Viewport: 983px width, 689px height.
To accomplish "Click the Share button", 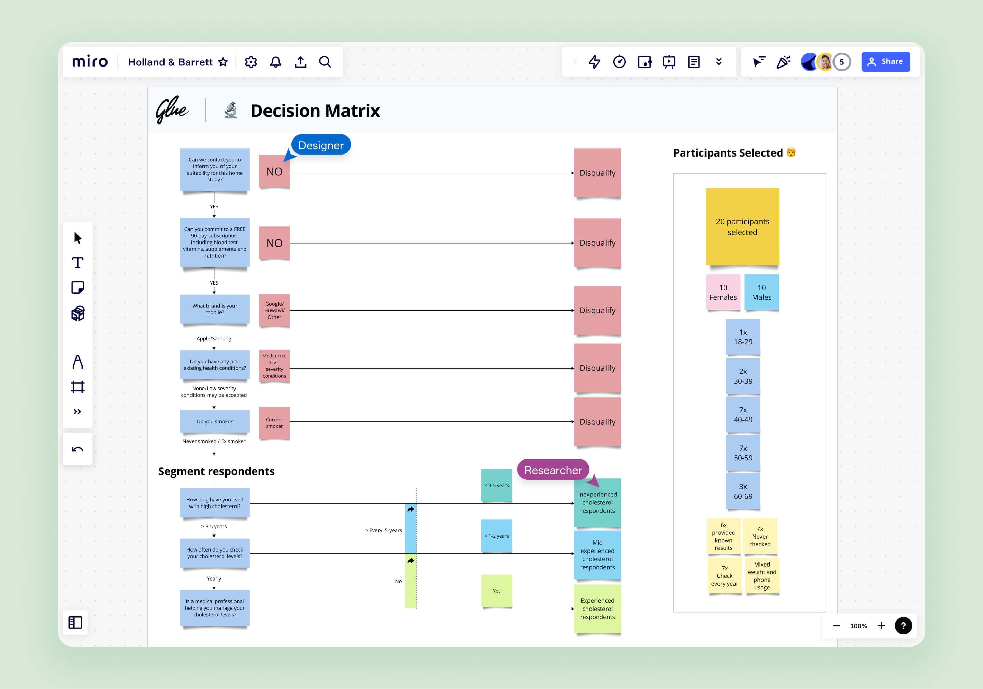I will (x=885, y=62).
